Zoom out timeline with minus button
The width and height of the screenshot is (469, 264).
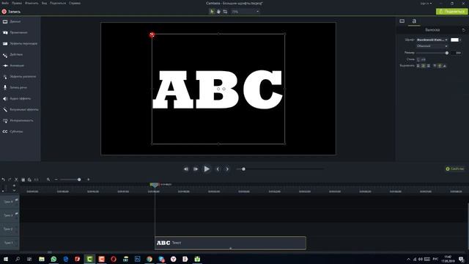(56, 180)
